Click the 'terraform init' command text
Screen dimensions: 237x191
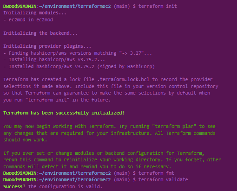158,6
